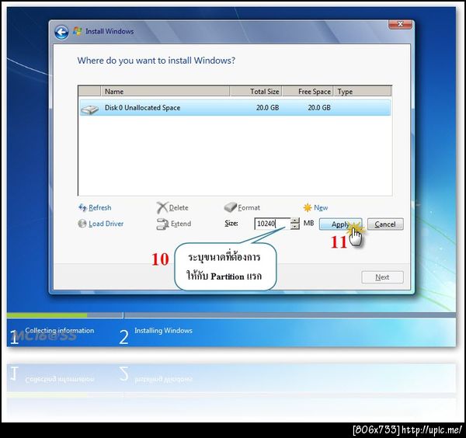
Task: Click the 20.0 GB total size value
Action: [x=267, y=108]
